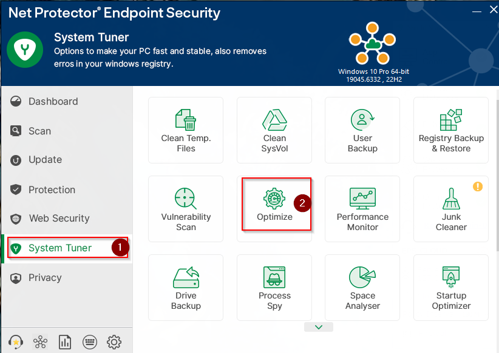
Task: Expand more tools with the down chevron
Action: (319, 327)
